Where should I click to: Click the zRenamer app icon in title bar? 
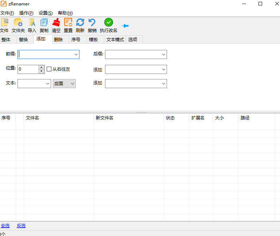4,4
